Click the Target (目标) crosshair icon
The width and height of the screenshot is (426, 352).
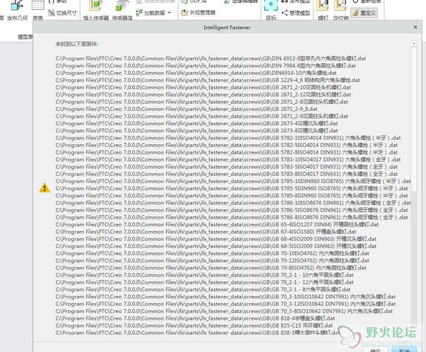coord(271,5)
